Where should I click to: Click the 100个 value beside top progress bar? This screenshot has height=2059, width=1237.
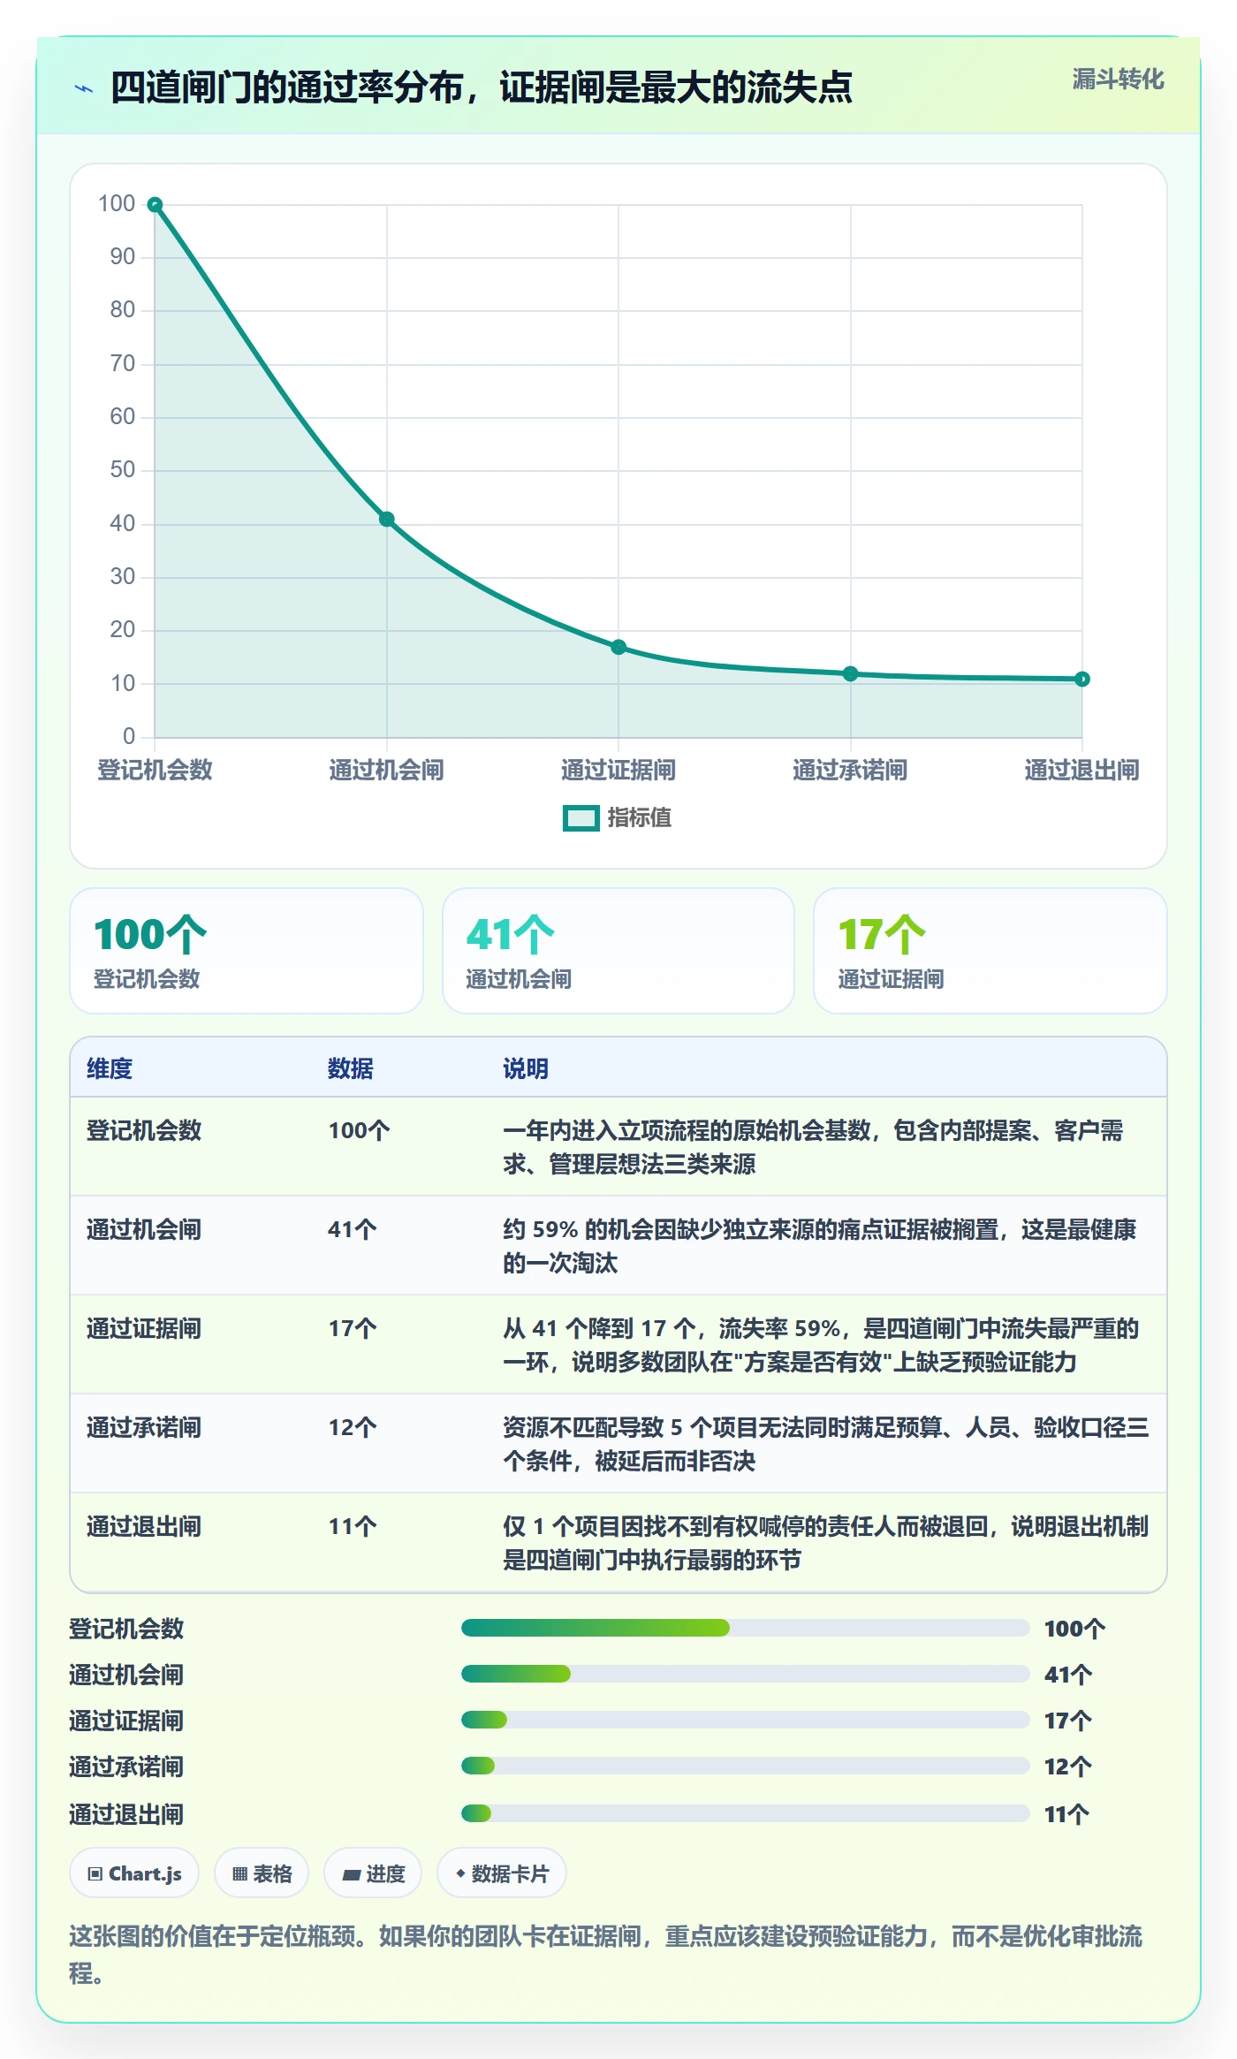[x=1074, y=1629]
